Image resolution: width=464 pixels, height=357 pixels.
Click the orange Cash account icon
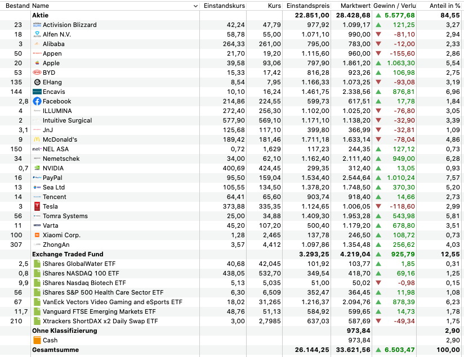pos(37,340)
